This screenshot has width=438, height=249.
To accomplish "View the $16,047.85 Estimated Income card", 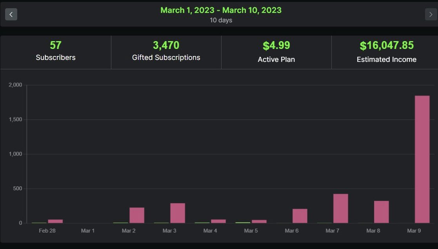I will pyautogui.click(x=386, y=51).
